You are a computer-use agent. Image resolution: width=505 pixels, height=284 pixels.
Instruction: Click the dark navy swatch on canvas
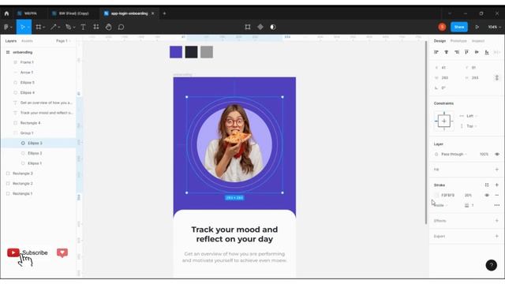coord(191,52)
